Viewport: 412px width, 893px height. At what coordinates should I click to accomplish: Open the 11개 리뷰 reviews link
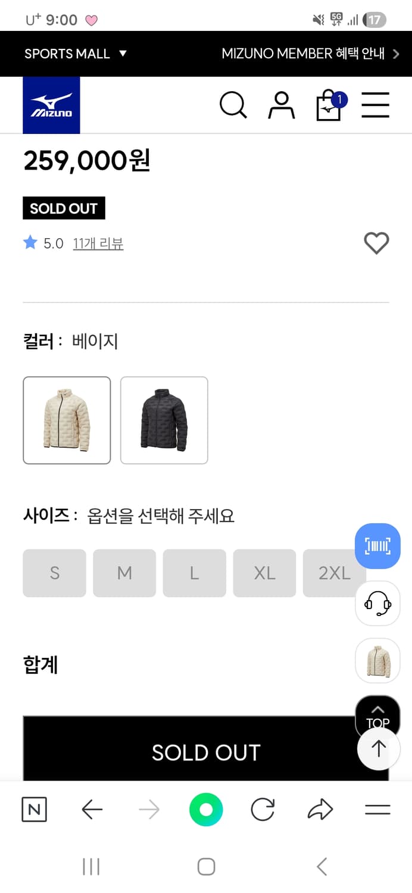98,243
